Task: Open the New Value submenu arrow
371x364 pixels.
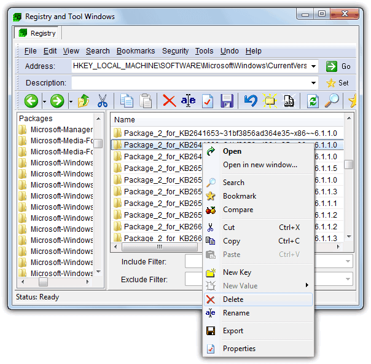Action: click(x=307, y=285)
